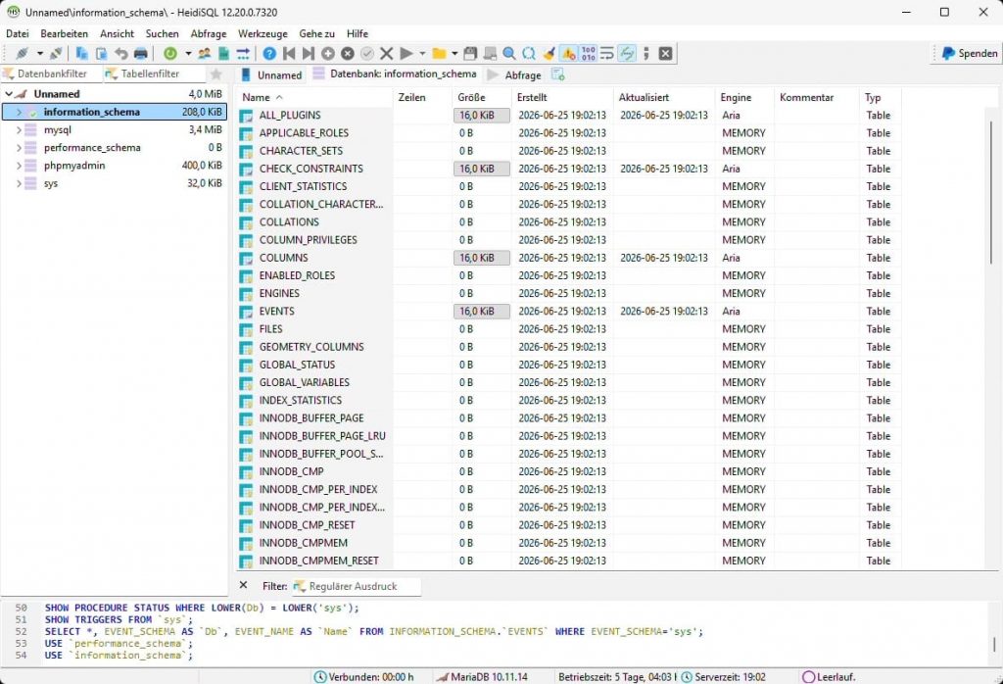Expand the information_schema tree node
Screen dimensions: 1003x684
(x=19, y=112)
